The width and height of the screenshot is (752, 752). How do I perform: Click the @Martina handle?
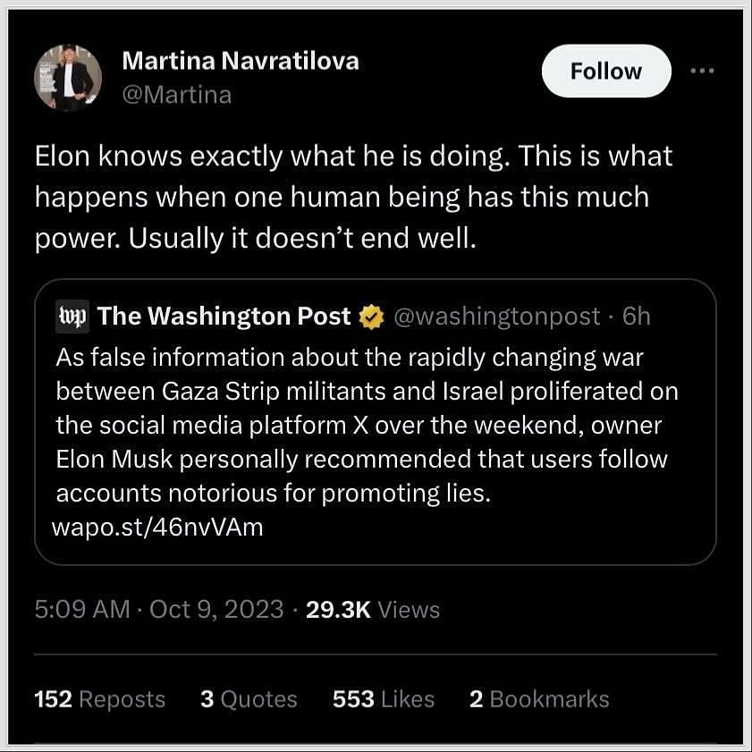point(176,94)
